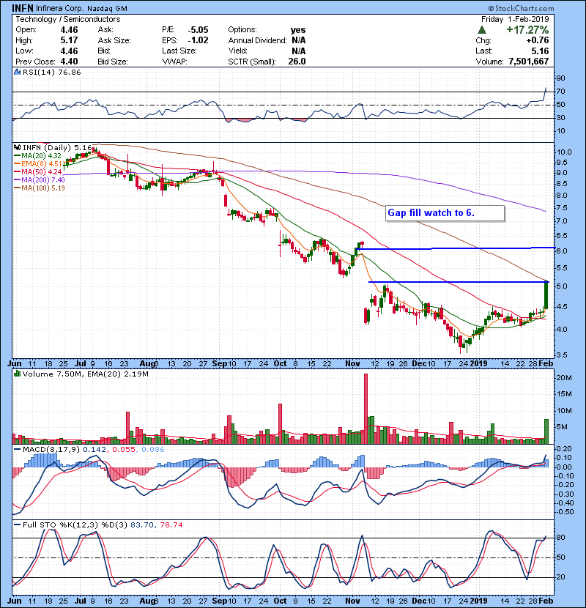Image resolution: width=586 pixels, height=608 pixels.
Task: Click the Infinera Corp. company name
Action: (x=60, y=8)
